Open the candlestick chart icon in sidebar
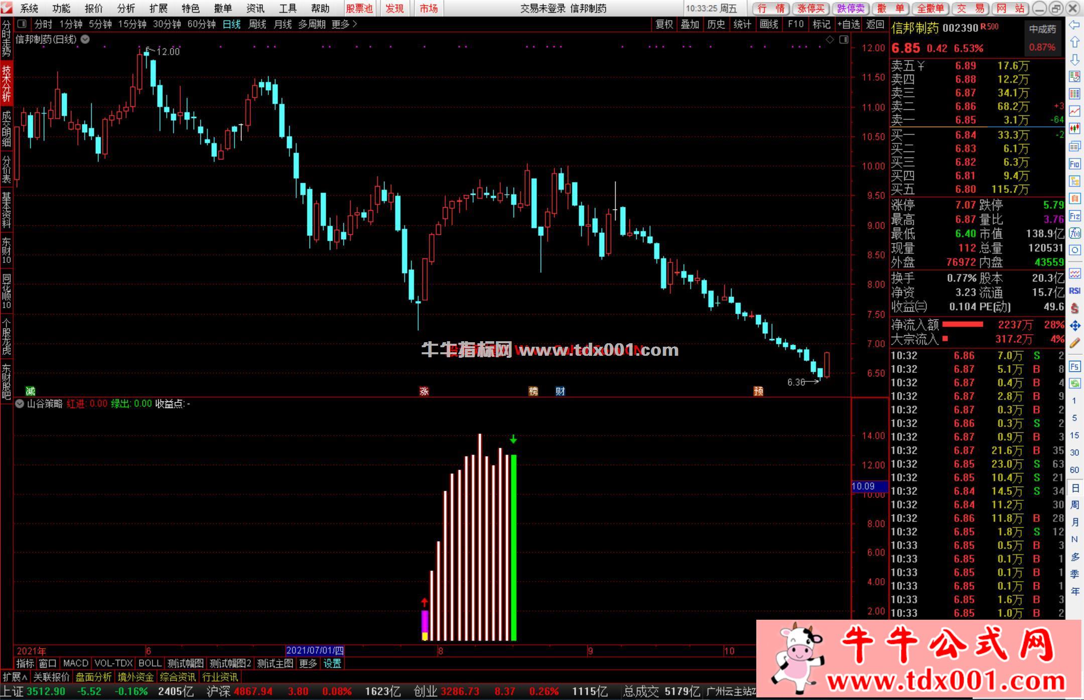Screen dimensions: 1084x700 (x=1074, y=128)
